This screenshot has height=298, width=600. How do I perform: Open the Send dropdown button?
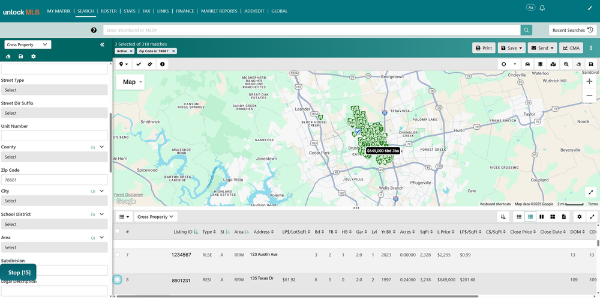coord(542,48)
